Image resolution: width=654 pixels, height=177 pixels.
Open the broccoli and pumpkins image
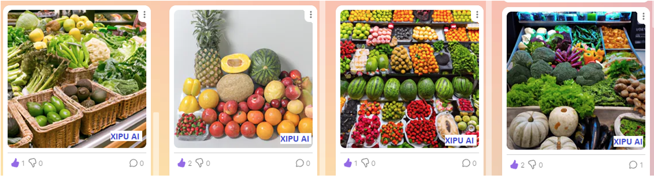tap(576, 80)
